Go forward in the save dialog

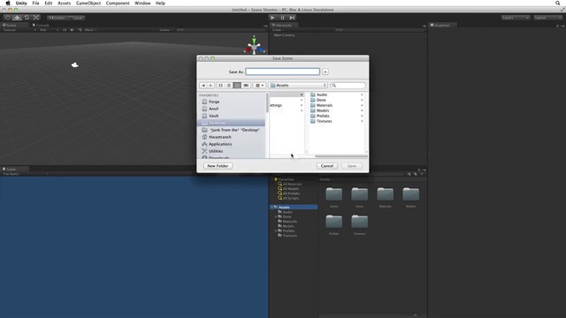[x=210, y=86]
